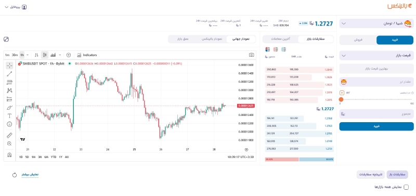Screen dimensions: 416x196
Task: Expand the شیبا / تومان market selector
Action: click(x=376, y=23)
